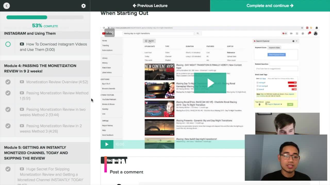Click the blue Show Keyword Score button
This screenshot has height=185, width=330.
[x=276, y=54]
